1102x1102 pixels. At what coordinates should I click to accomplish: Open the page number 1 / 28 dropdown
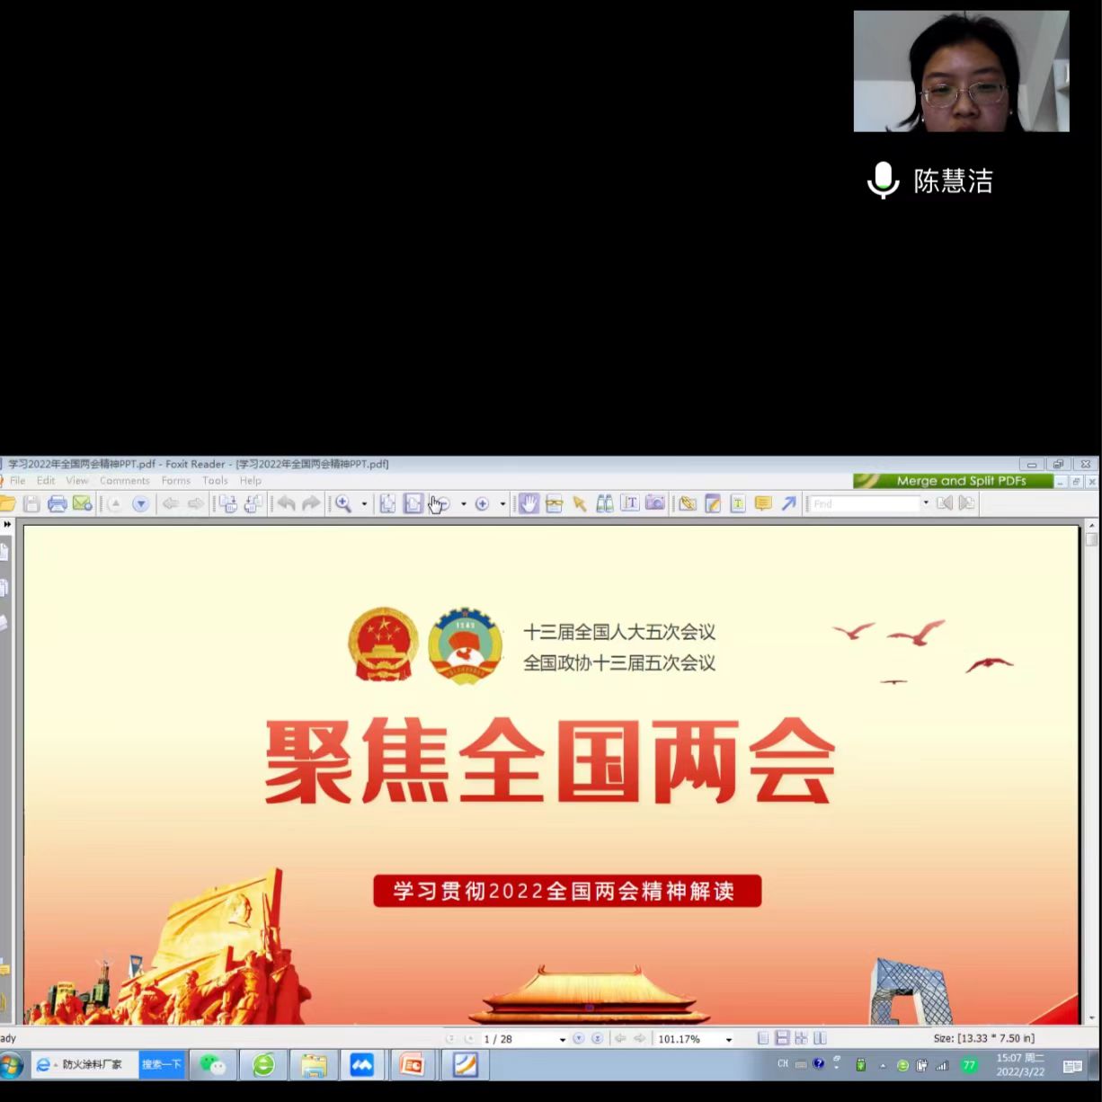coord(563,1039)
